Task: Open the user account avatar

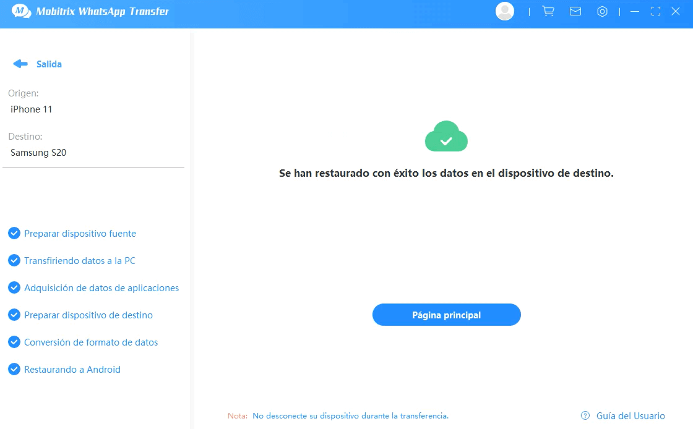Action: [x=505, y=11]
